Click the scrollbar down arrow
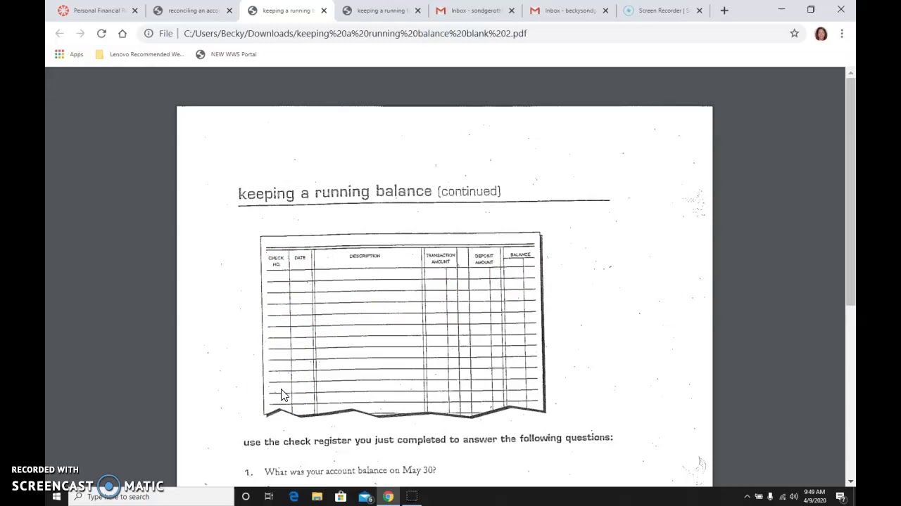 pos(850,481)
